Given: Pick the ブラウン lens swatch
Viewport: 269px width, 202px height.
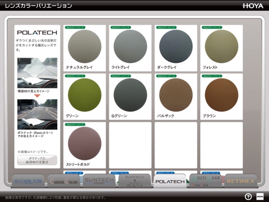Looking at the screenshot, I should click(x=221, y=97).
